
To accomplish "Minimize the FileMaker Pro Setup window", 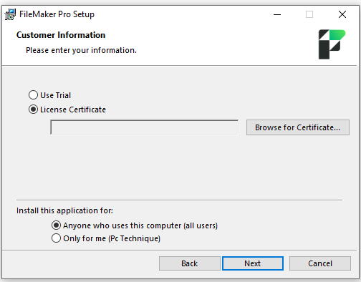I will point(277,14).
